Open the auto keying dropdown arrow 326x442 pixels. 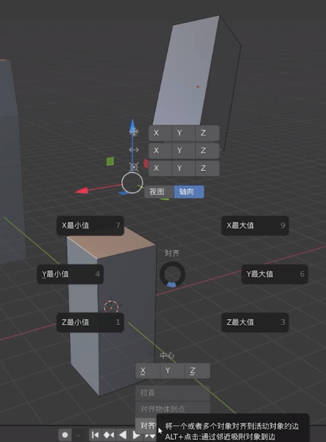[79, 435]
